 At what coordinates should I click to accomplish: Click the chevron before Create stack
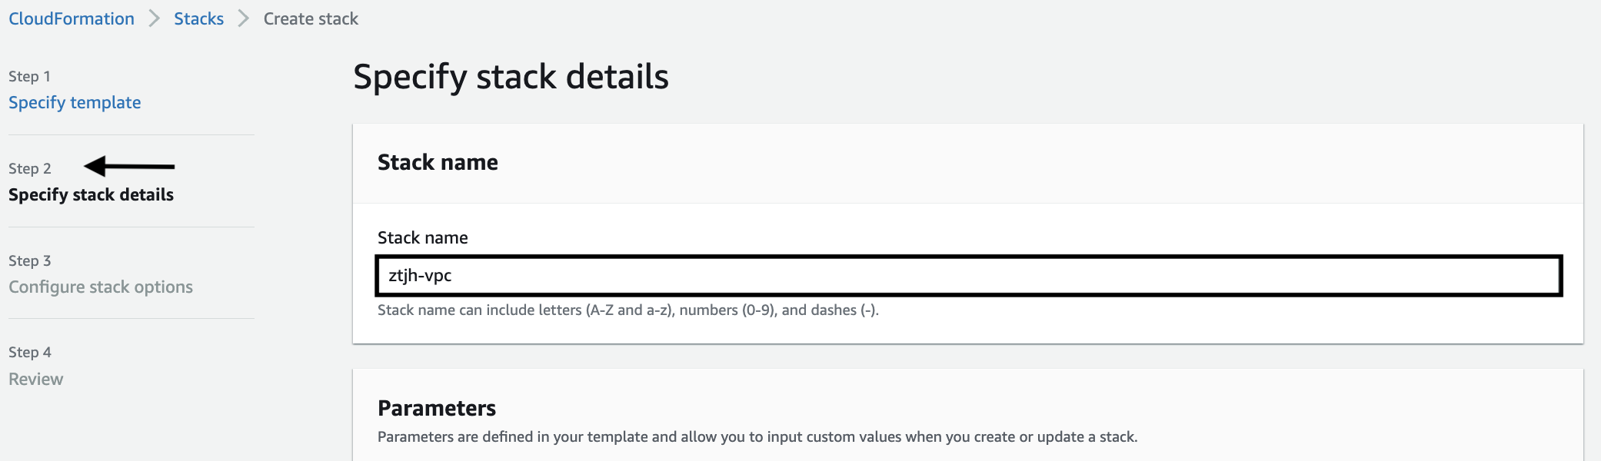[244, 18]
